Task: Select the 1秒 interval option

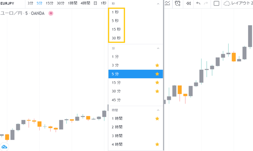Action: point(115,12)
